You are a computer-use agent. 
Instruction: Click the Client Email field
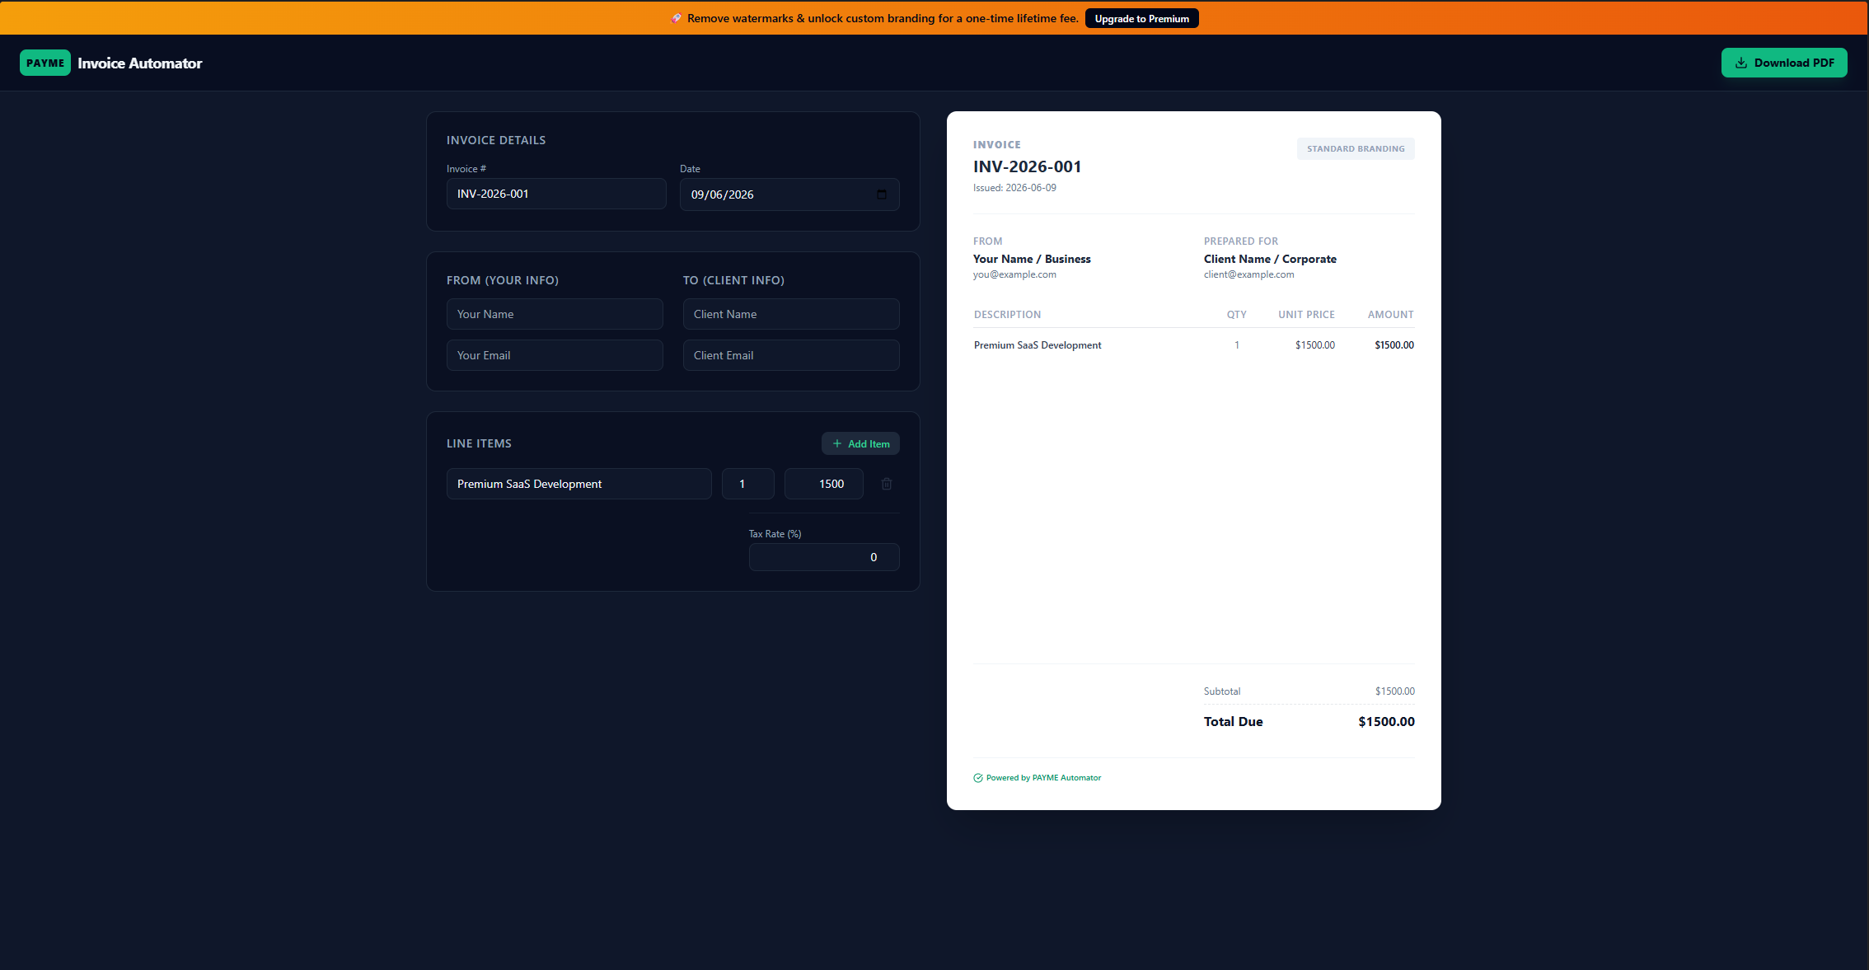click(x=791, y=355)
